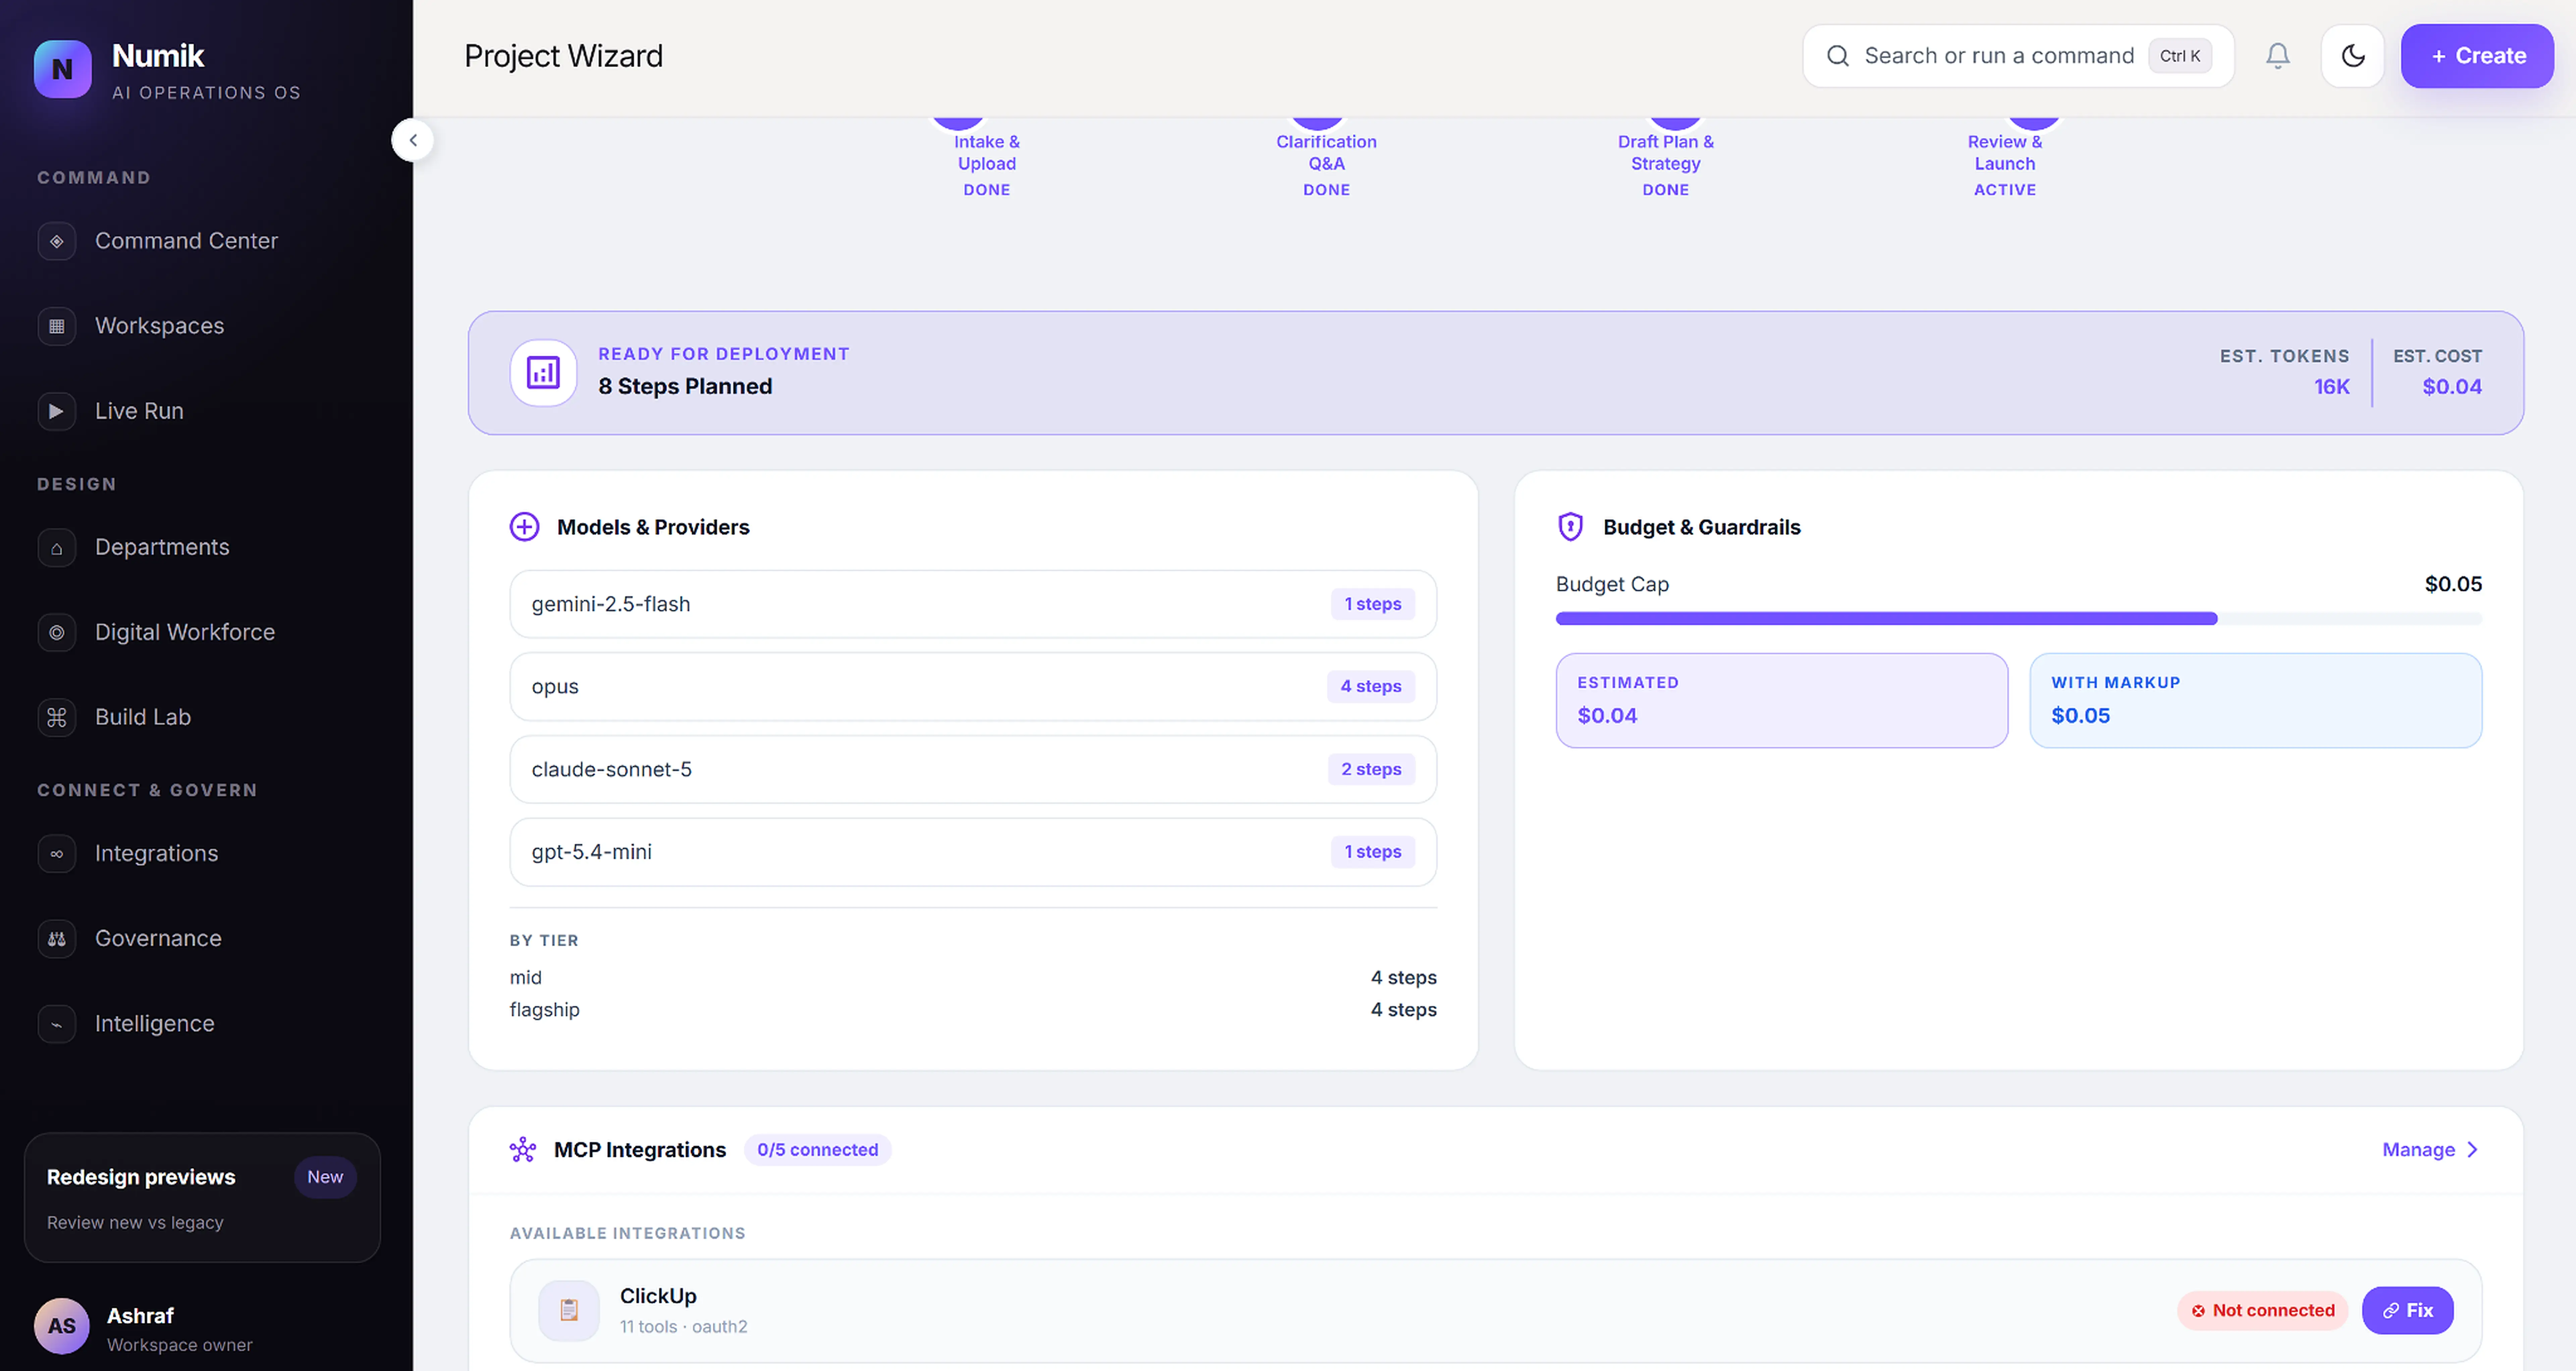Click the flagship tier row
This screenshot has width=2576, height=1371.
973,1010
